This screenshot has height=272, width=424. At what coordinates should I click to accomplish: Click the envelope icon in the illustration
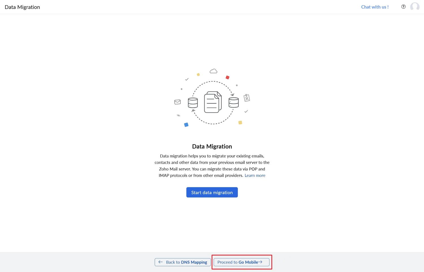pos(178,102)
